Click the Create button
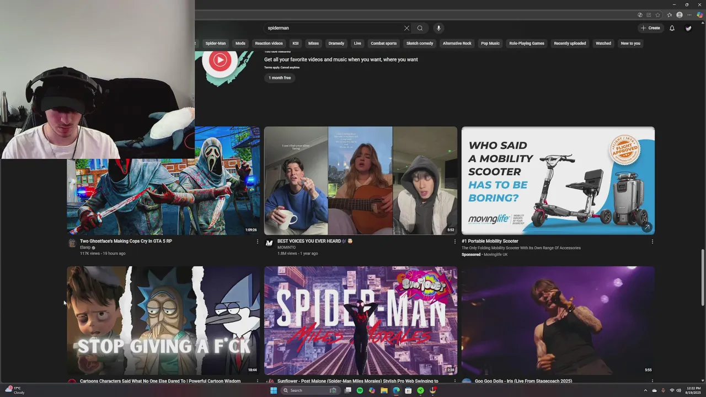The image size is (706, 397). 650,28
